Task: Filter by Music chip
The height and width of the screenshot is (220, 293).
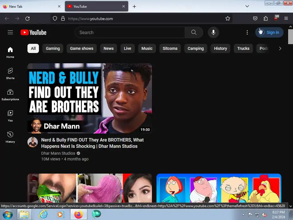Action: click(147, 48)
